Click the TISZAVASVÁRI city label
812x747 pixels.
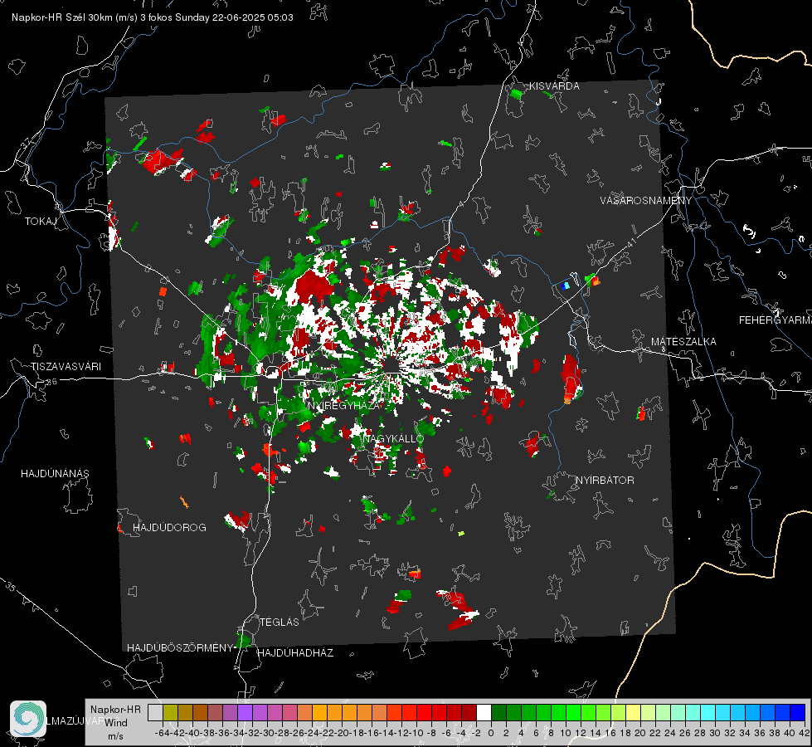click(66, 367)
